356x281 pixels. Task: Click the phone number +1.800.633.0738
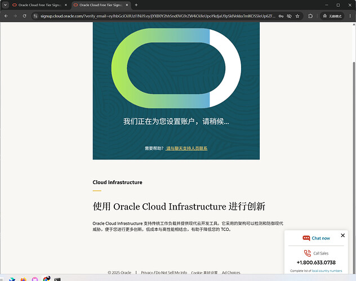click(316, 262)
